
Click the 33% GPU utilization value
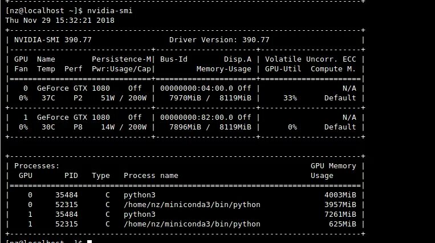click(290, 98)
